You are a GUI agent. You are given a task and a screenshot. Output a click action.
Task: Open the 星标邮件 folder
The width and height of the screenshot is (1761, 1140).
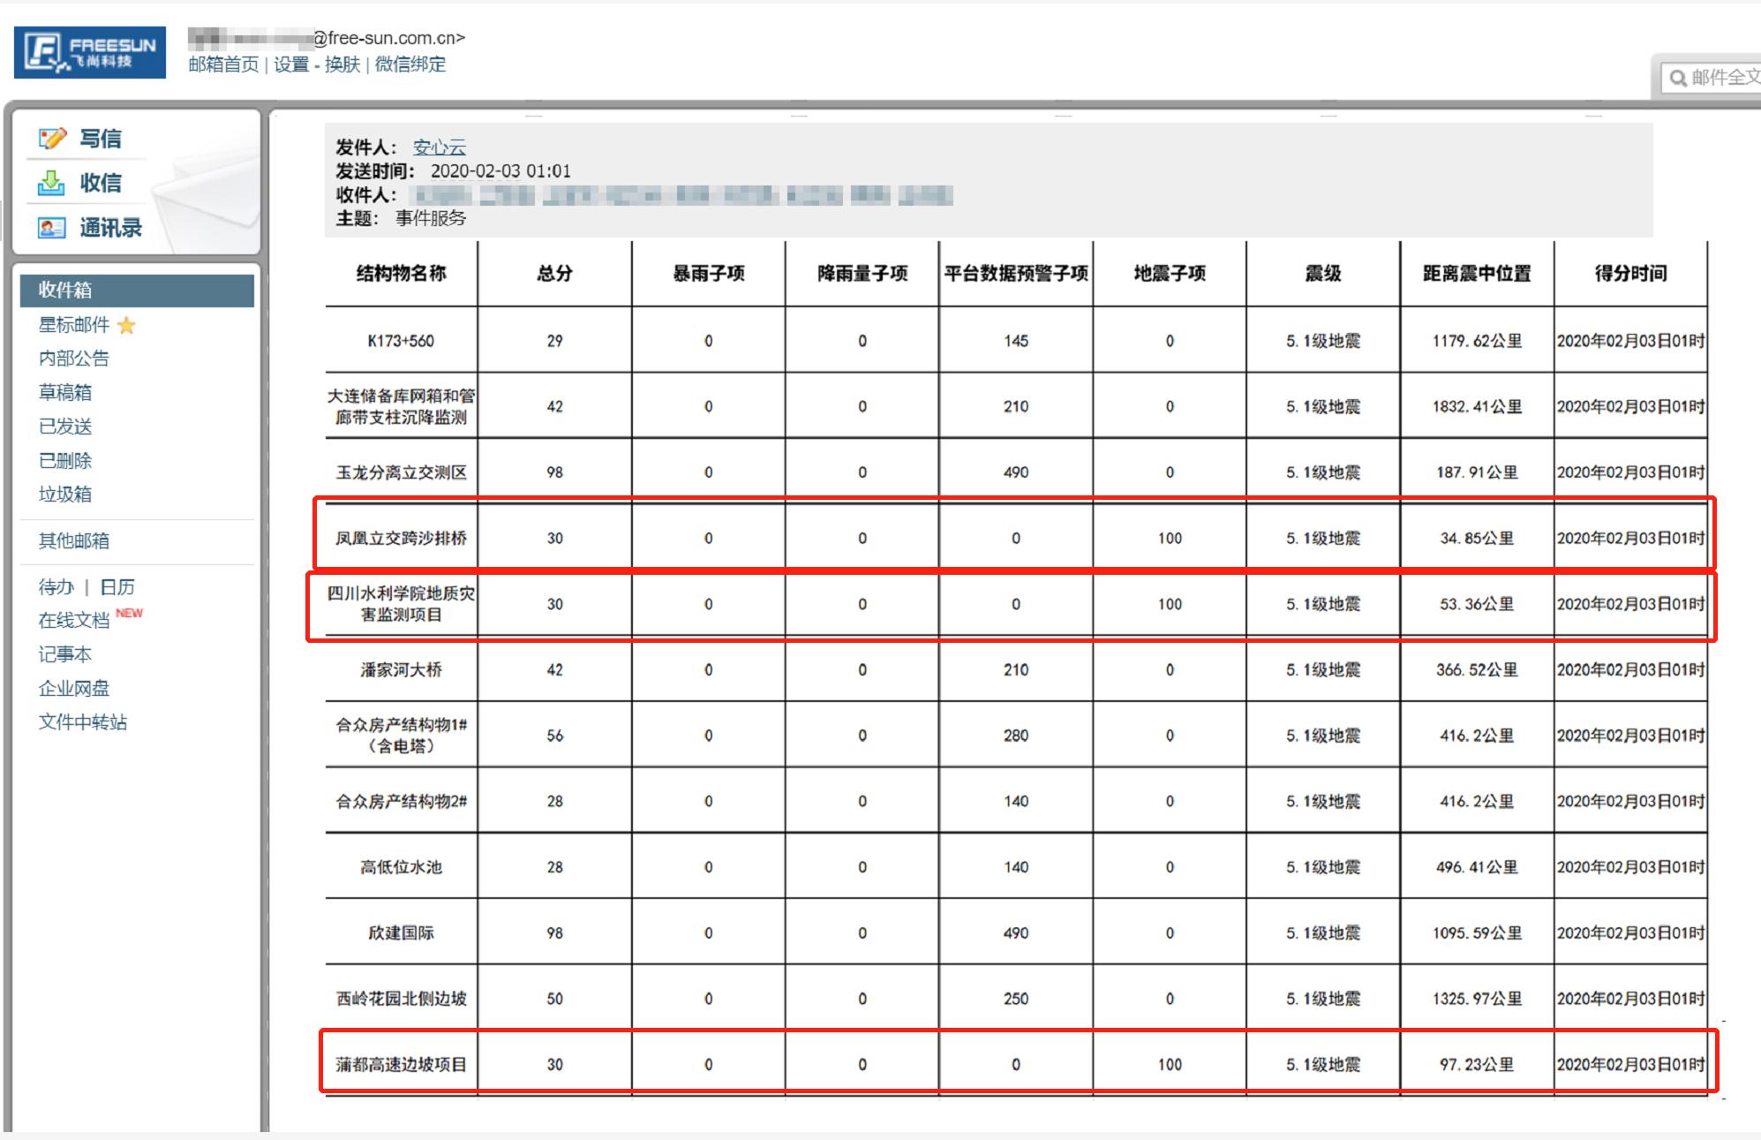74,325
